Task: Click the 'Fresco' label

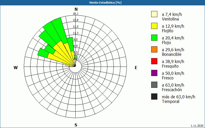Action: [x=168, y=78]
